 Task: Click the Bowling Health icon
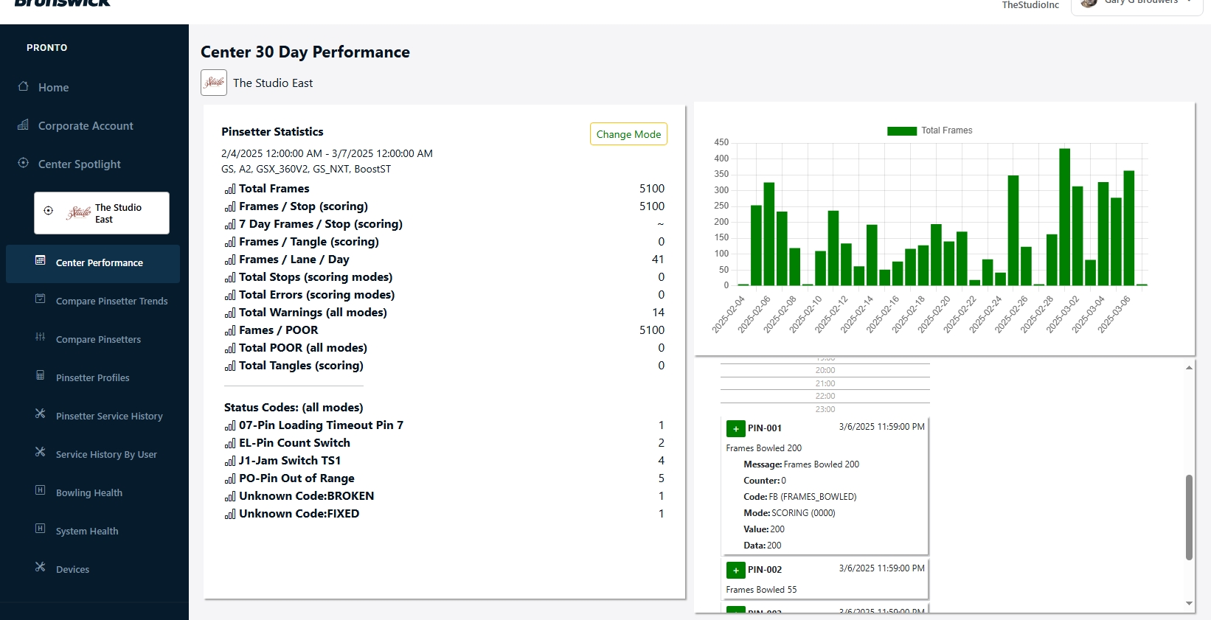(x=41, y=490)
